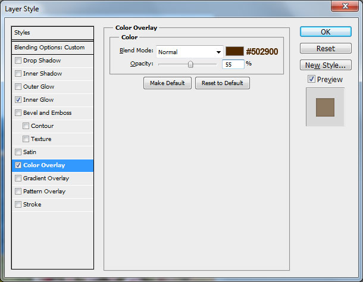
Task: Click Make Default button
Action: (167, 83)
